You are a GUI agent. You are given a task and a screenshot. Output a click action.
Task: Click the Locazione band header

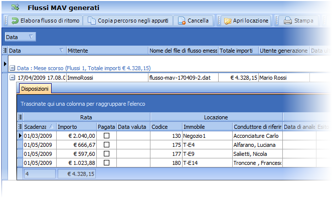[216, 117]
